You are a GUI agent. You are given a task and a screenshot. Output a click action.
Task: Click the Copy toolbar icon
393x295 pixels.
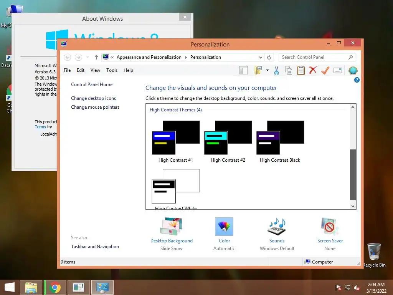pos(289,71)
